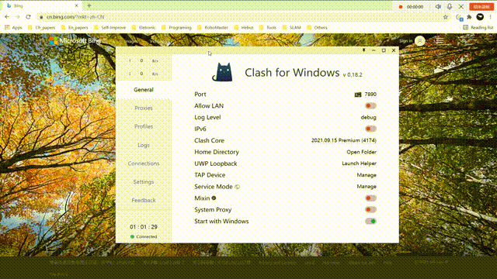This screenshot has height=279, width=497.
Task: Click Sign in on Bing
Action: click(x=405, y=41)
